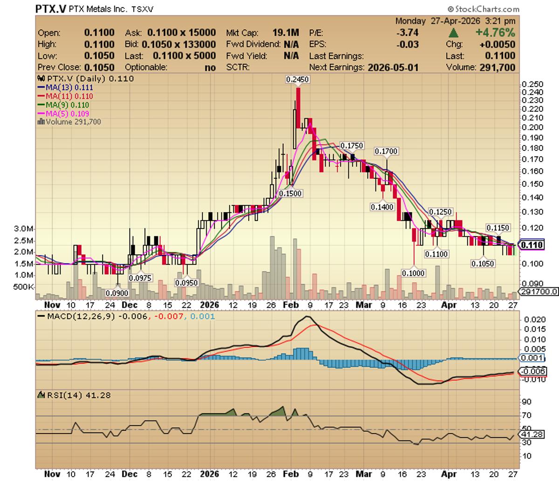Screen dimensions: 559x481
Task: Click the Prev Close 0.1050 value
Action: (99, 68)
